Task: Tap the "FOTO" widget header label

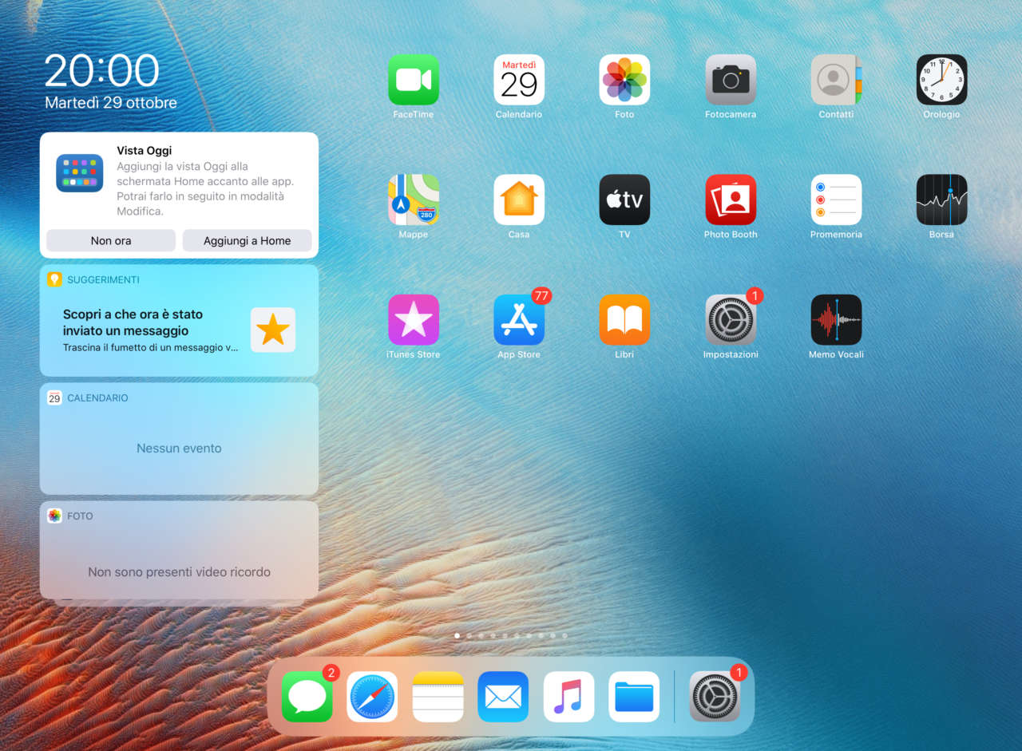Action: point(80,516)
